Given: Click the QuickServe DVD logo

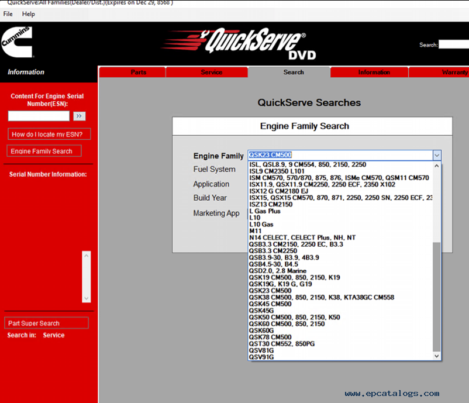Looking at the screenshot, I should pyautogui.click(x=261, y=44).
